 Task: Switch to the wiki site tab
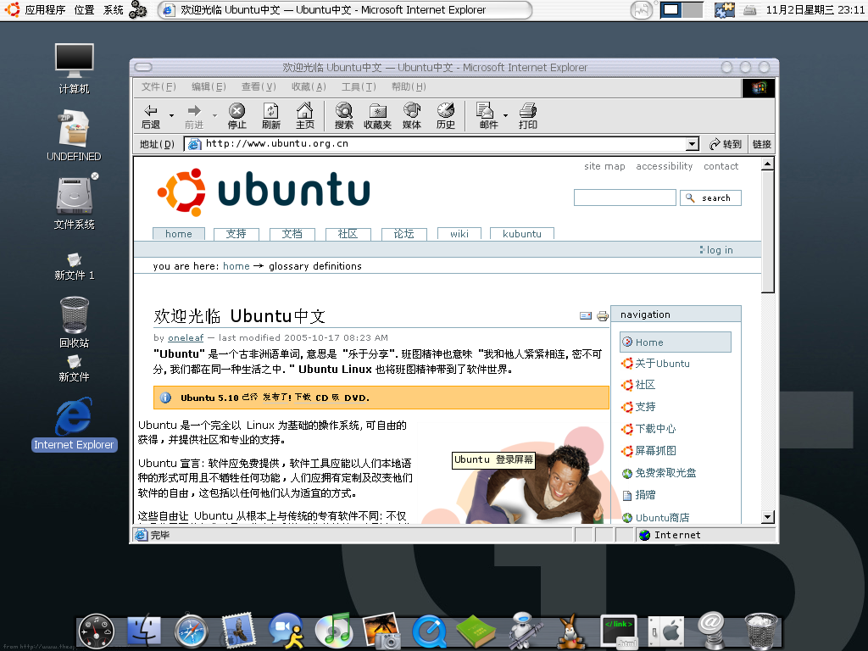(x=459, y=234)
